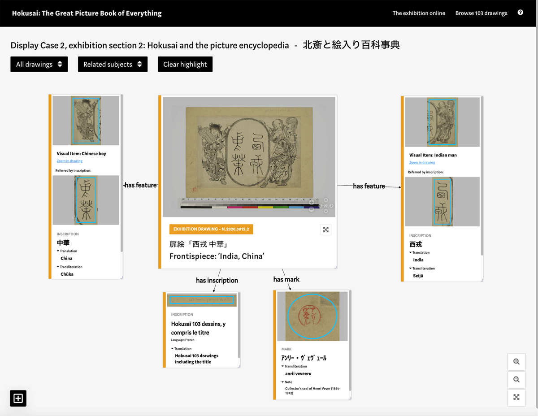538x416 pixels.
Task: Click the 'China' translation value
Action: point(66,258)
